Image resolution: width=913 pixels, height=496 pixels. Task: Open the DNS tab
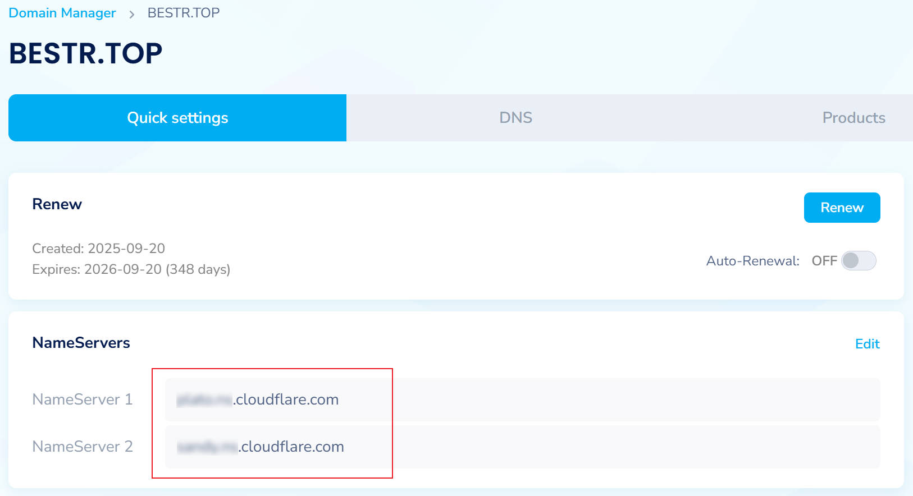[x=515, y=118]
